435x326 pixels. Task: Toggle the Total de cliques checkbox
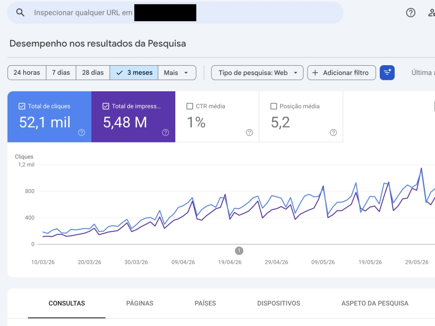[22, 106]
